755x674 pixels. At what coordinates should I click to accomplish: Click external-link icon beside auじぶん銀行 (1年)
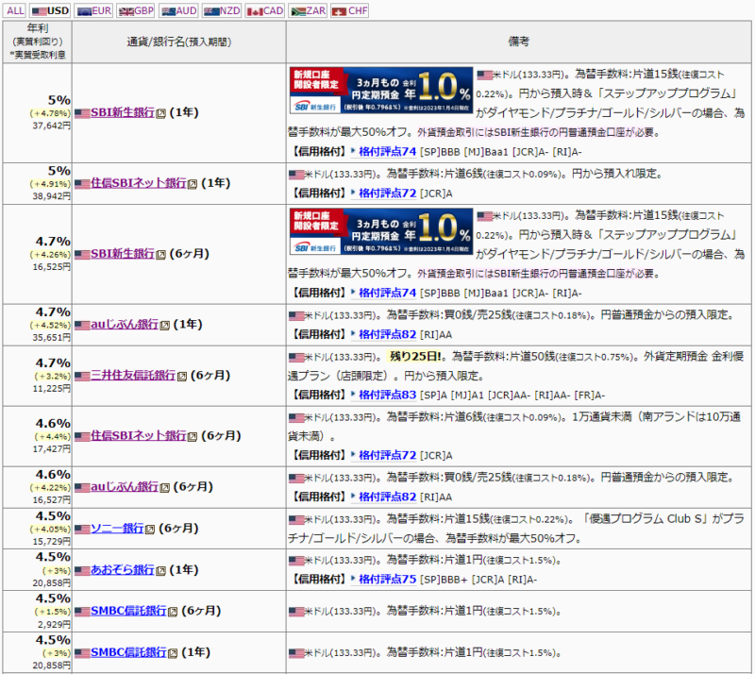click(165, 325)
